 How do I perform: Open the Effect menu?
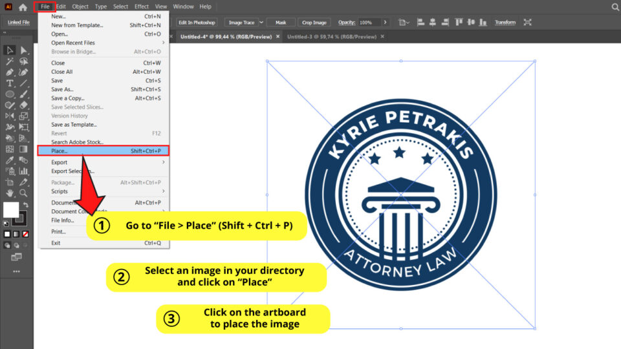(x=142, y=6)
